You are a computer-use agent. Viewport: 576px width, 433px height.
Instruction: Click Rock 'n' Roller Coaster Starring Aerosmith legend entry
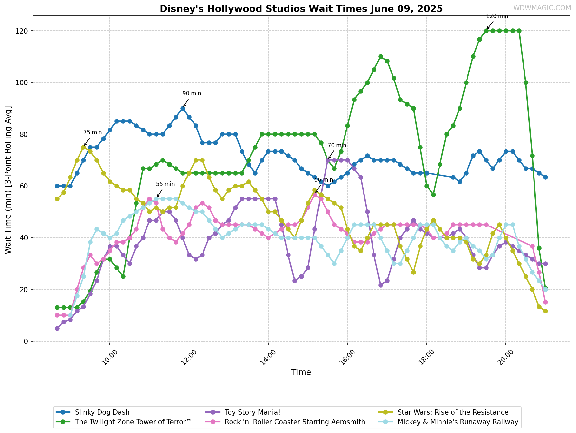[x=285, y=422]
